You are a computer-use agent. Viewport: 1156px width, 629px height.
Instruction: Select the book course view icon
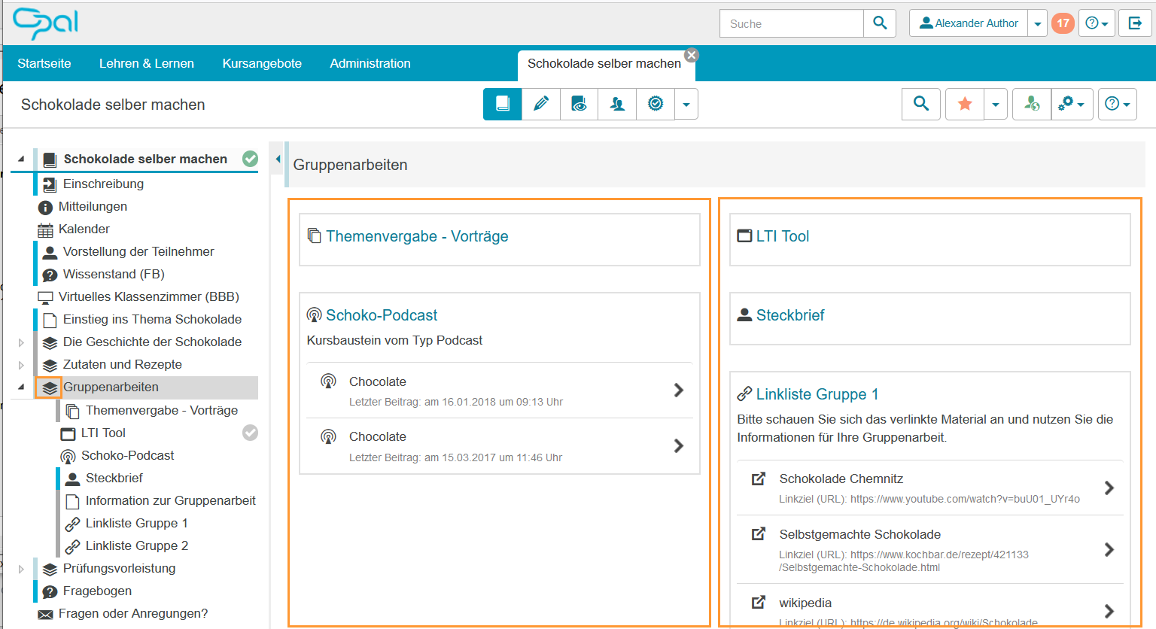[x=503, y=104]
